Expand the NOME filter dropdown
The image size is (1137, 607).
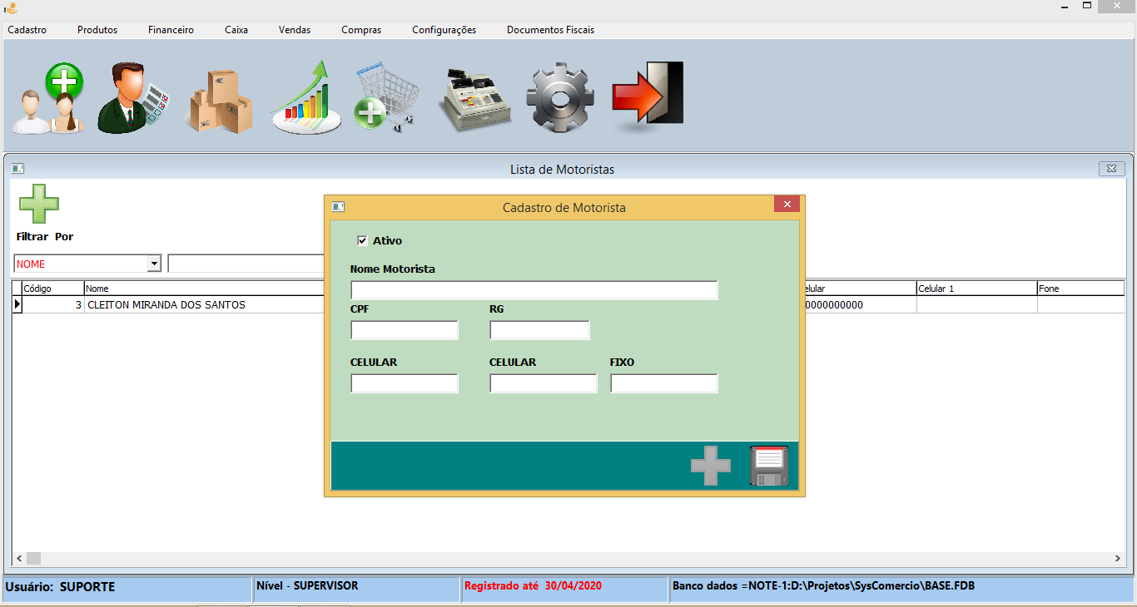coord(153,264)
